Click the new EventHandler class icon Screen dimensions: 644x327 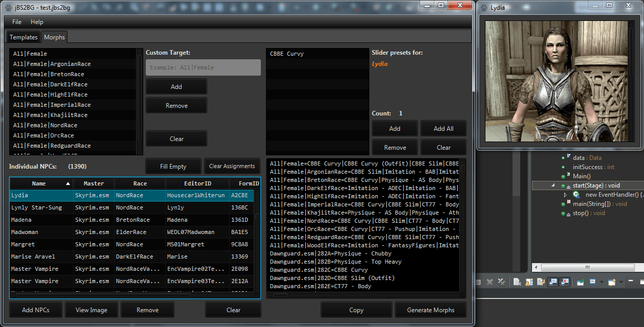[576, 195]
